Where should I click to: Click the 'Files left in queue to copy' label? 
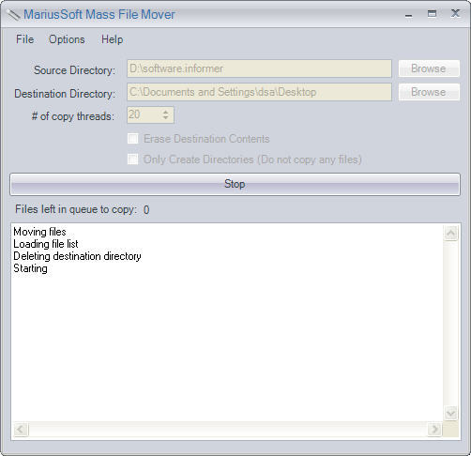(x=76, y=209)
